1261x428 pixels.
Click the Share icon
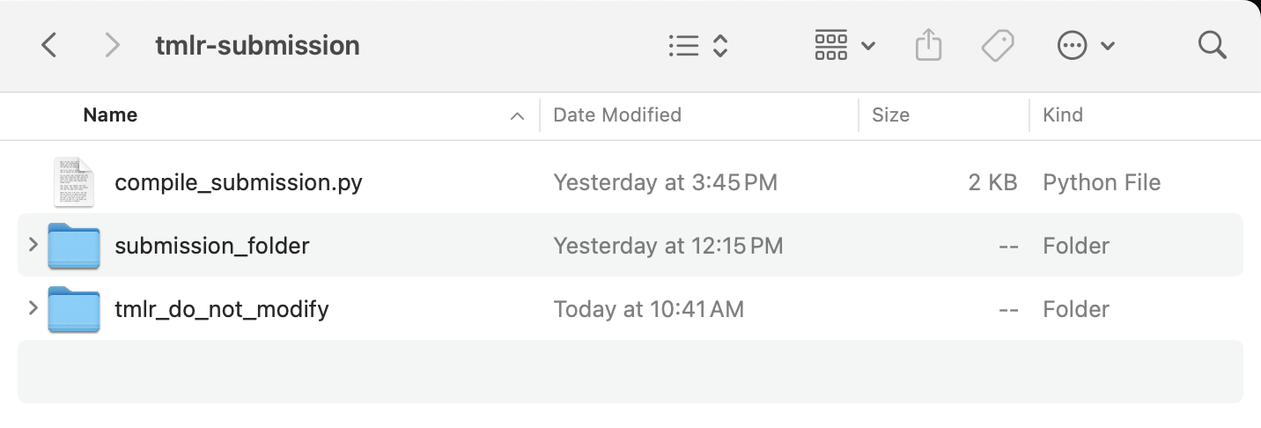click(x=928, y=45)
